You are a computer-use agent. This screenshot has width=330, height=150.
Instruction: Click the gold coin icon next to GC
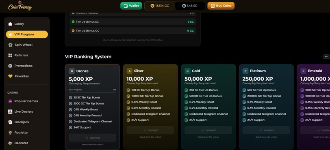point(152,6)
